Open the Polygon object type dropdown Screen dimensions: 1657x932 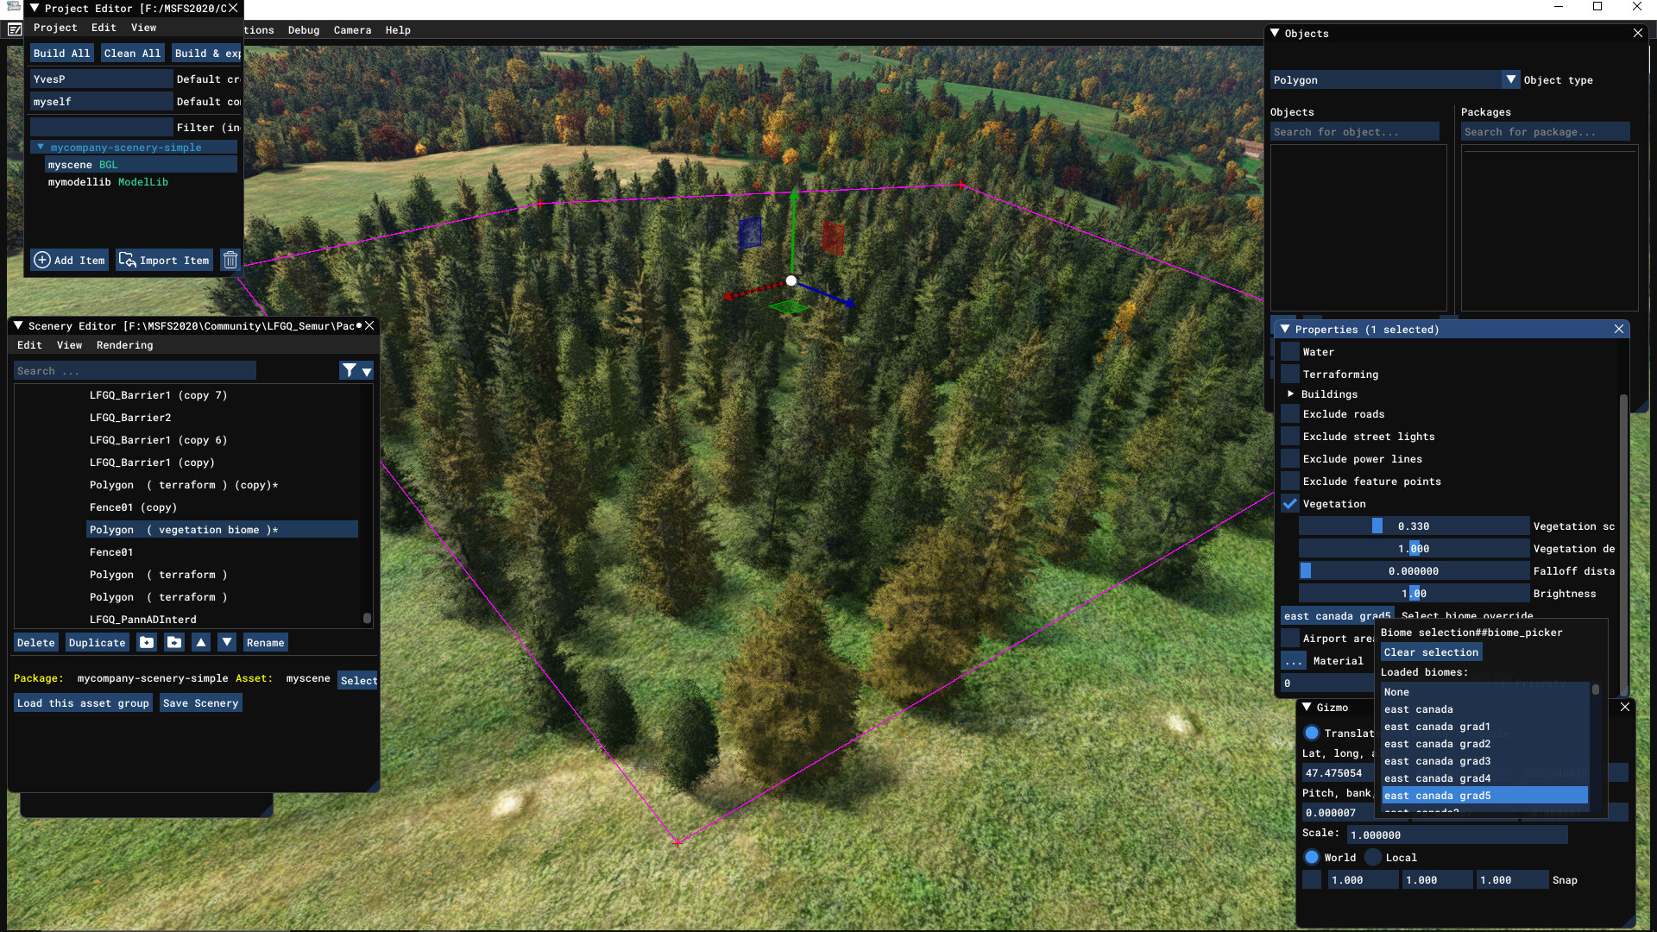[x=1510, y=79]
